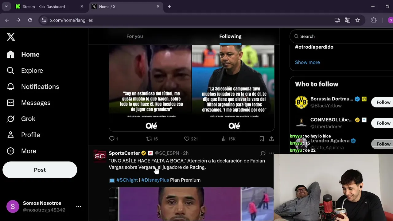Image resolution: width=393 pixels, height=221 pixels.
Task: Open Grok from the sidebar
Action: point(21,119)
